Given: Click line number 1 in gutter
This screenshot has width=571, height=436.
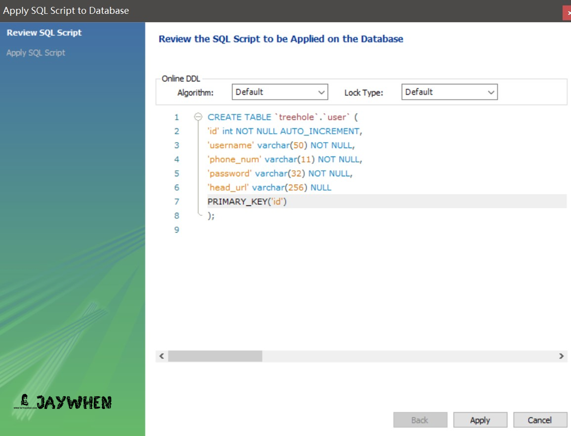Looking at the screenshot, I should pyautogui.click(x=177, y=117).
